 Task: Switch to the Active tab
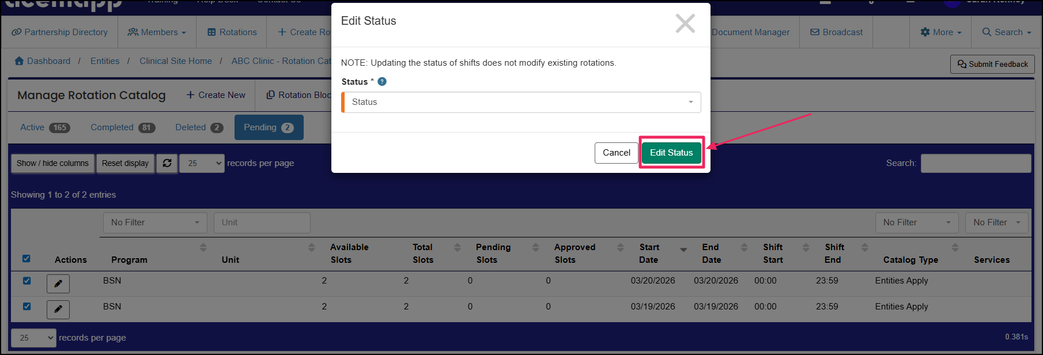click(45, 127)
